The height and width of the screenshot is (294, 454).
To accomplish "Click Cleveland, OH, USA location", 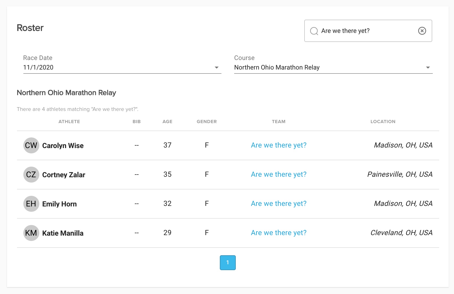I will [401, 233].
